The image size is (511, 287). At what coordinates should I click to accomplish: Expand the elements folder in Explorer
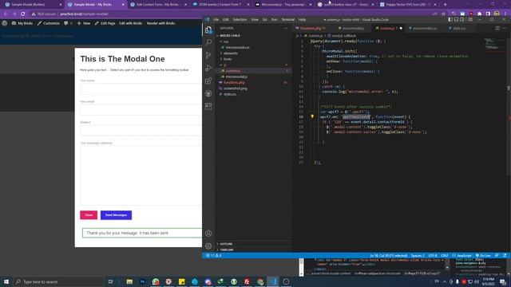pos(230,53)
